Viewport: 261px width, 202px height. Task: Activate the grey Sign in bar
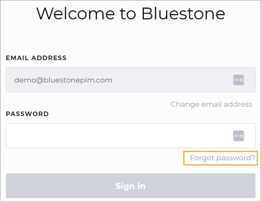131,186
